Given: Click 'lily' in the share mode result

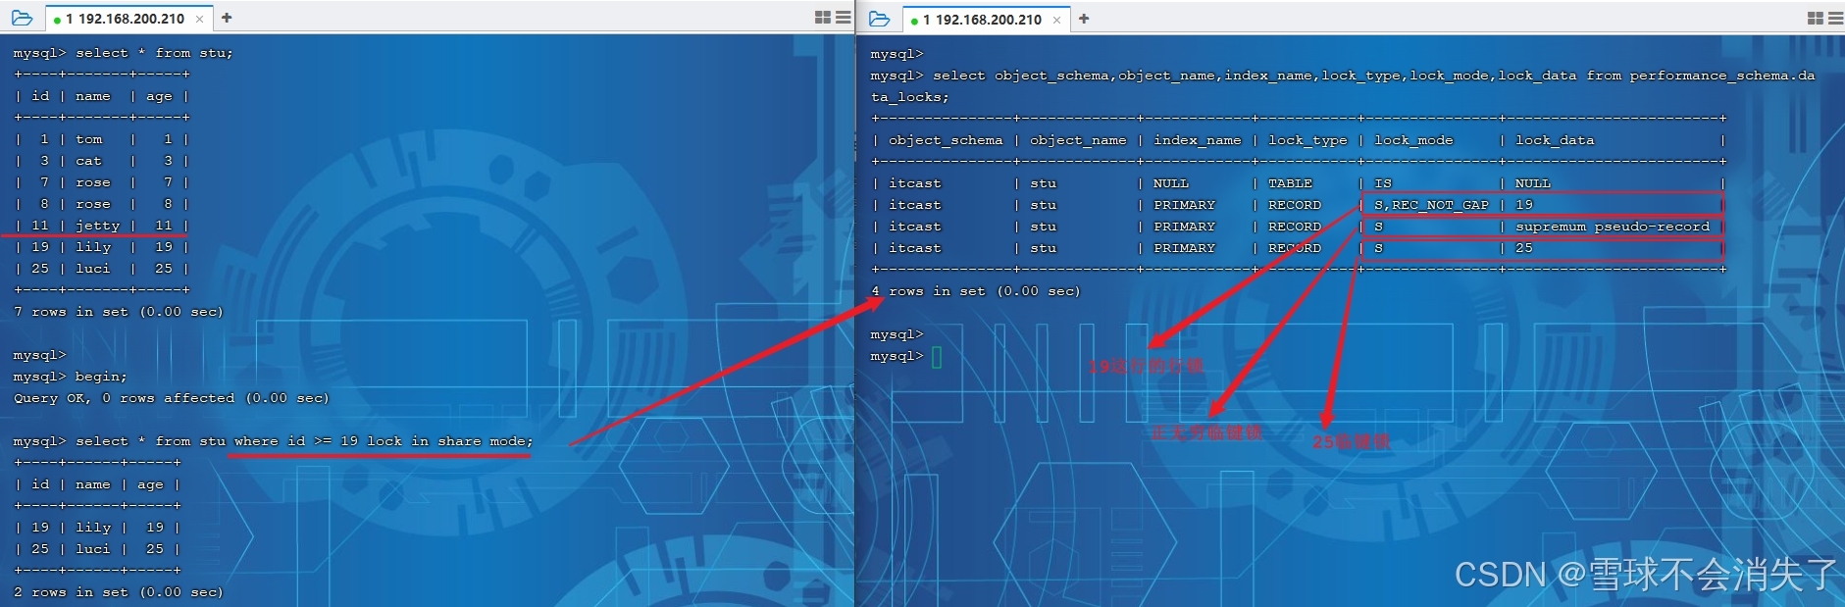Looking at the screenshot, I should [x=93, y=528].
